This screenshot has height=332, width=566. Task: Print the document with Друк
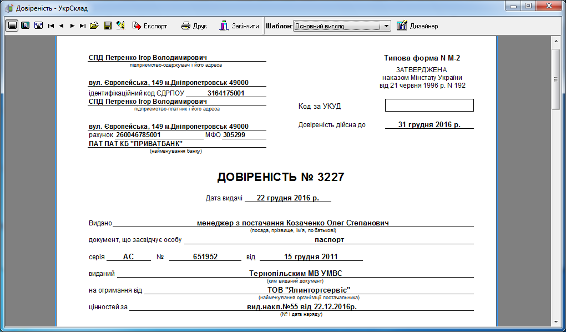[194, 26]
